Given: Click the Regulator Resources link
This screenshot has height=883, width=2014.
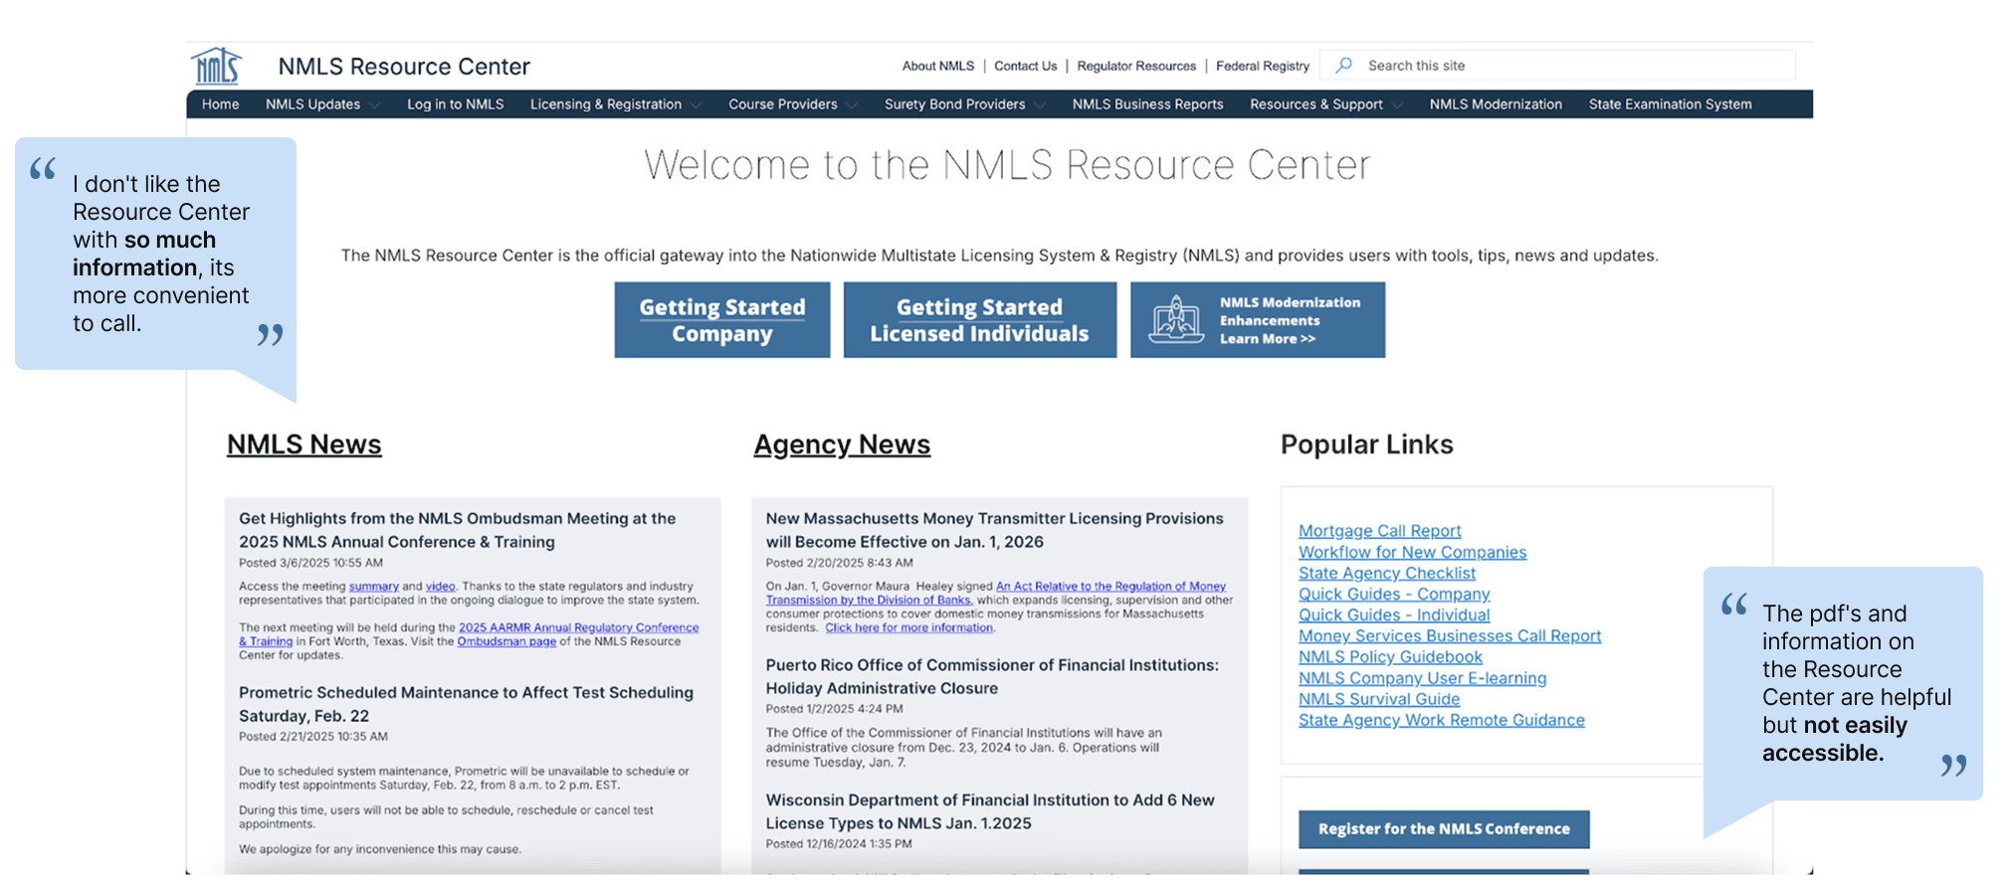Looking at the screenshot, I should pyautogui.click(x=1136, y=66).
